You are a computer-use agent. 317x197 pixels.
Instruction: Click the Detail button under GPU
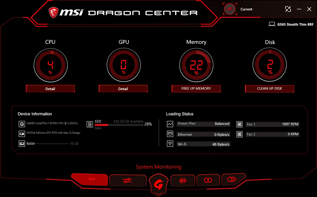123,89
